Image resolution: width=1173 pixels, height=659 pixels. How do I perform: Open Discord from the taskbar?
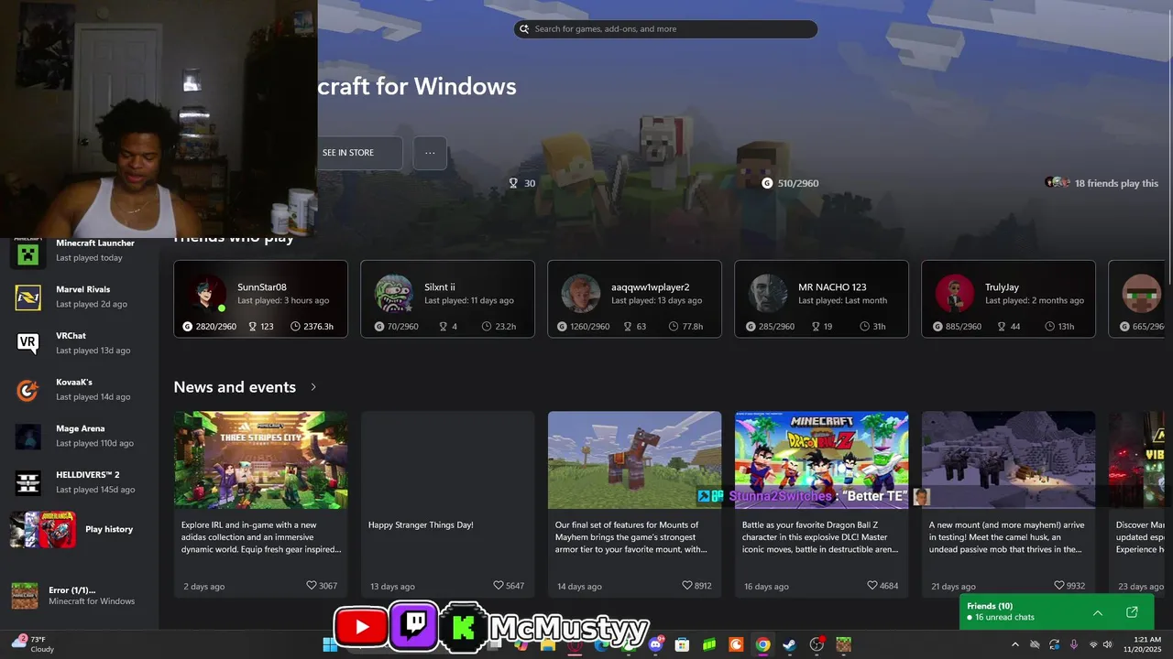(656, 644)
